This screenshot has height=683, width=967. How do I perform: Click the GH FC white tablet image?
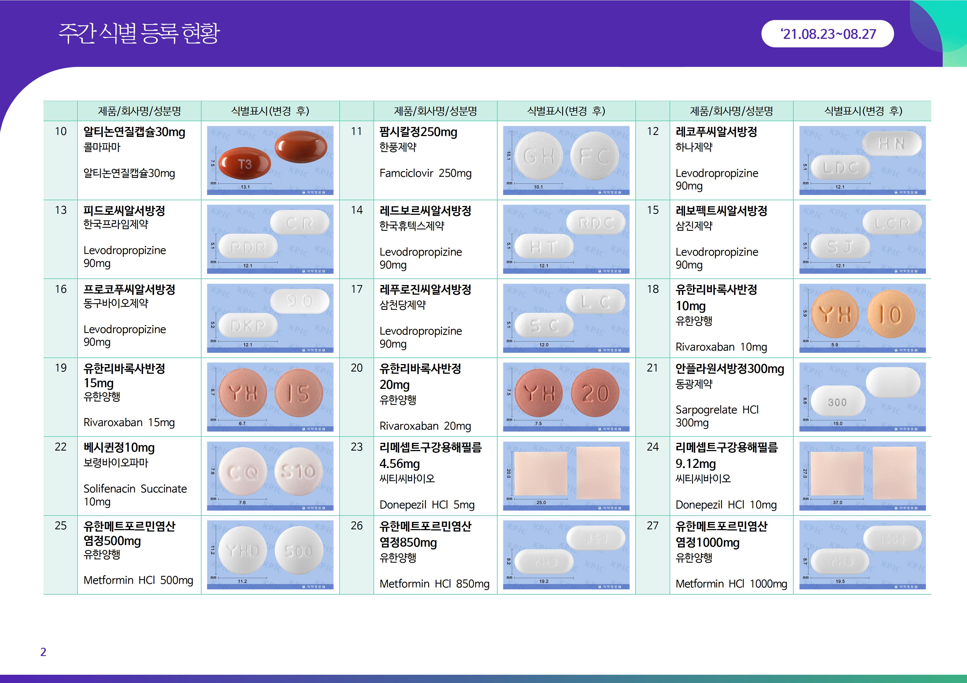click(566, 160)
